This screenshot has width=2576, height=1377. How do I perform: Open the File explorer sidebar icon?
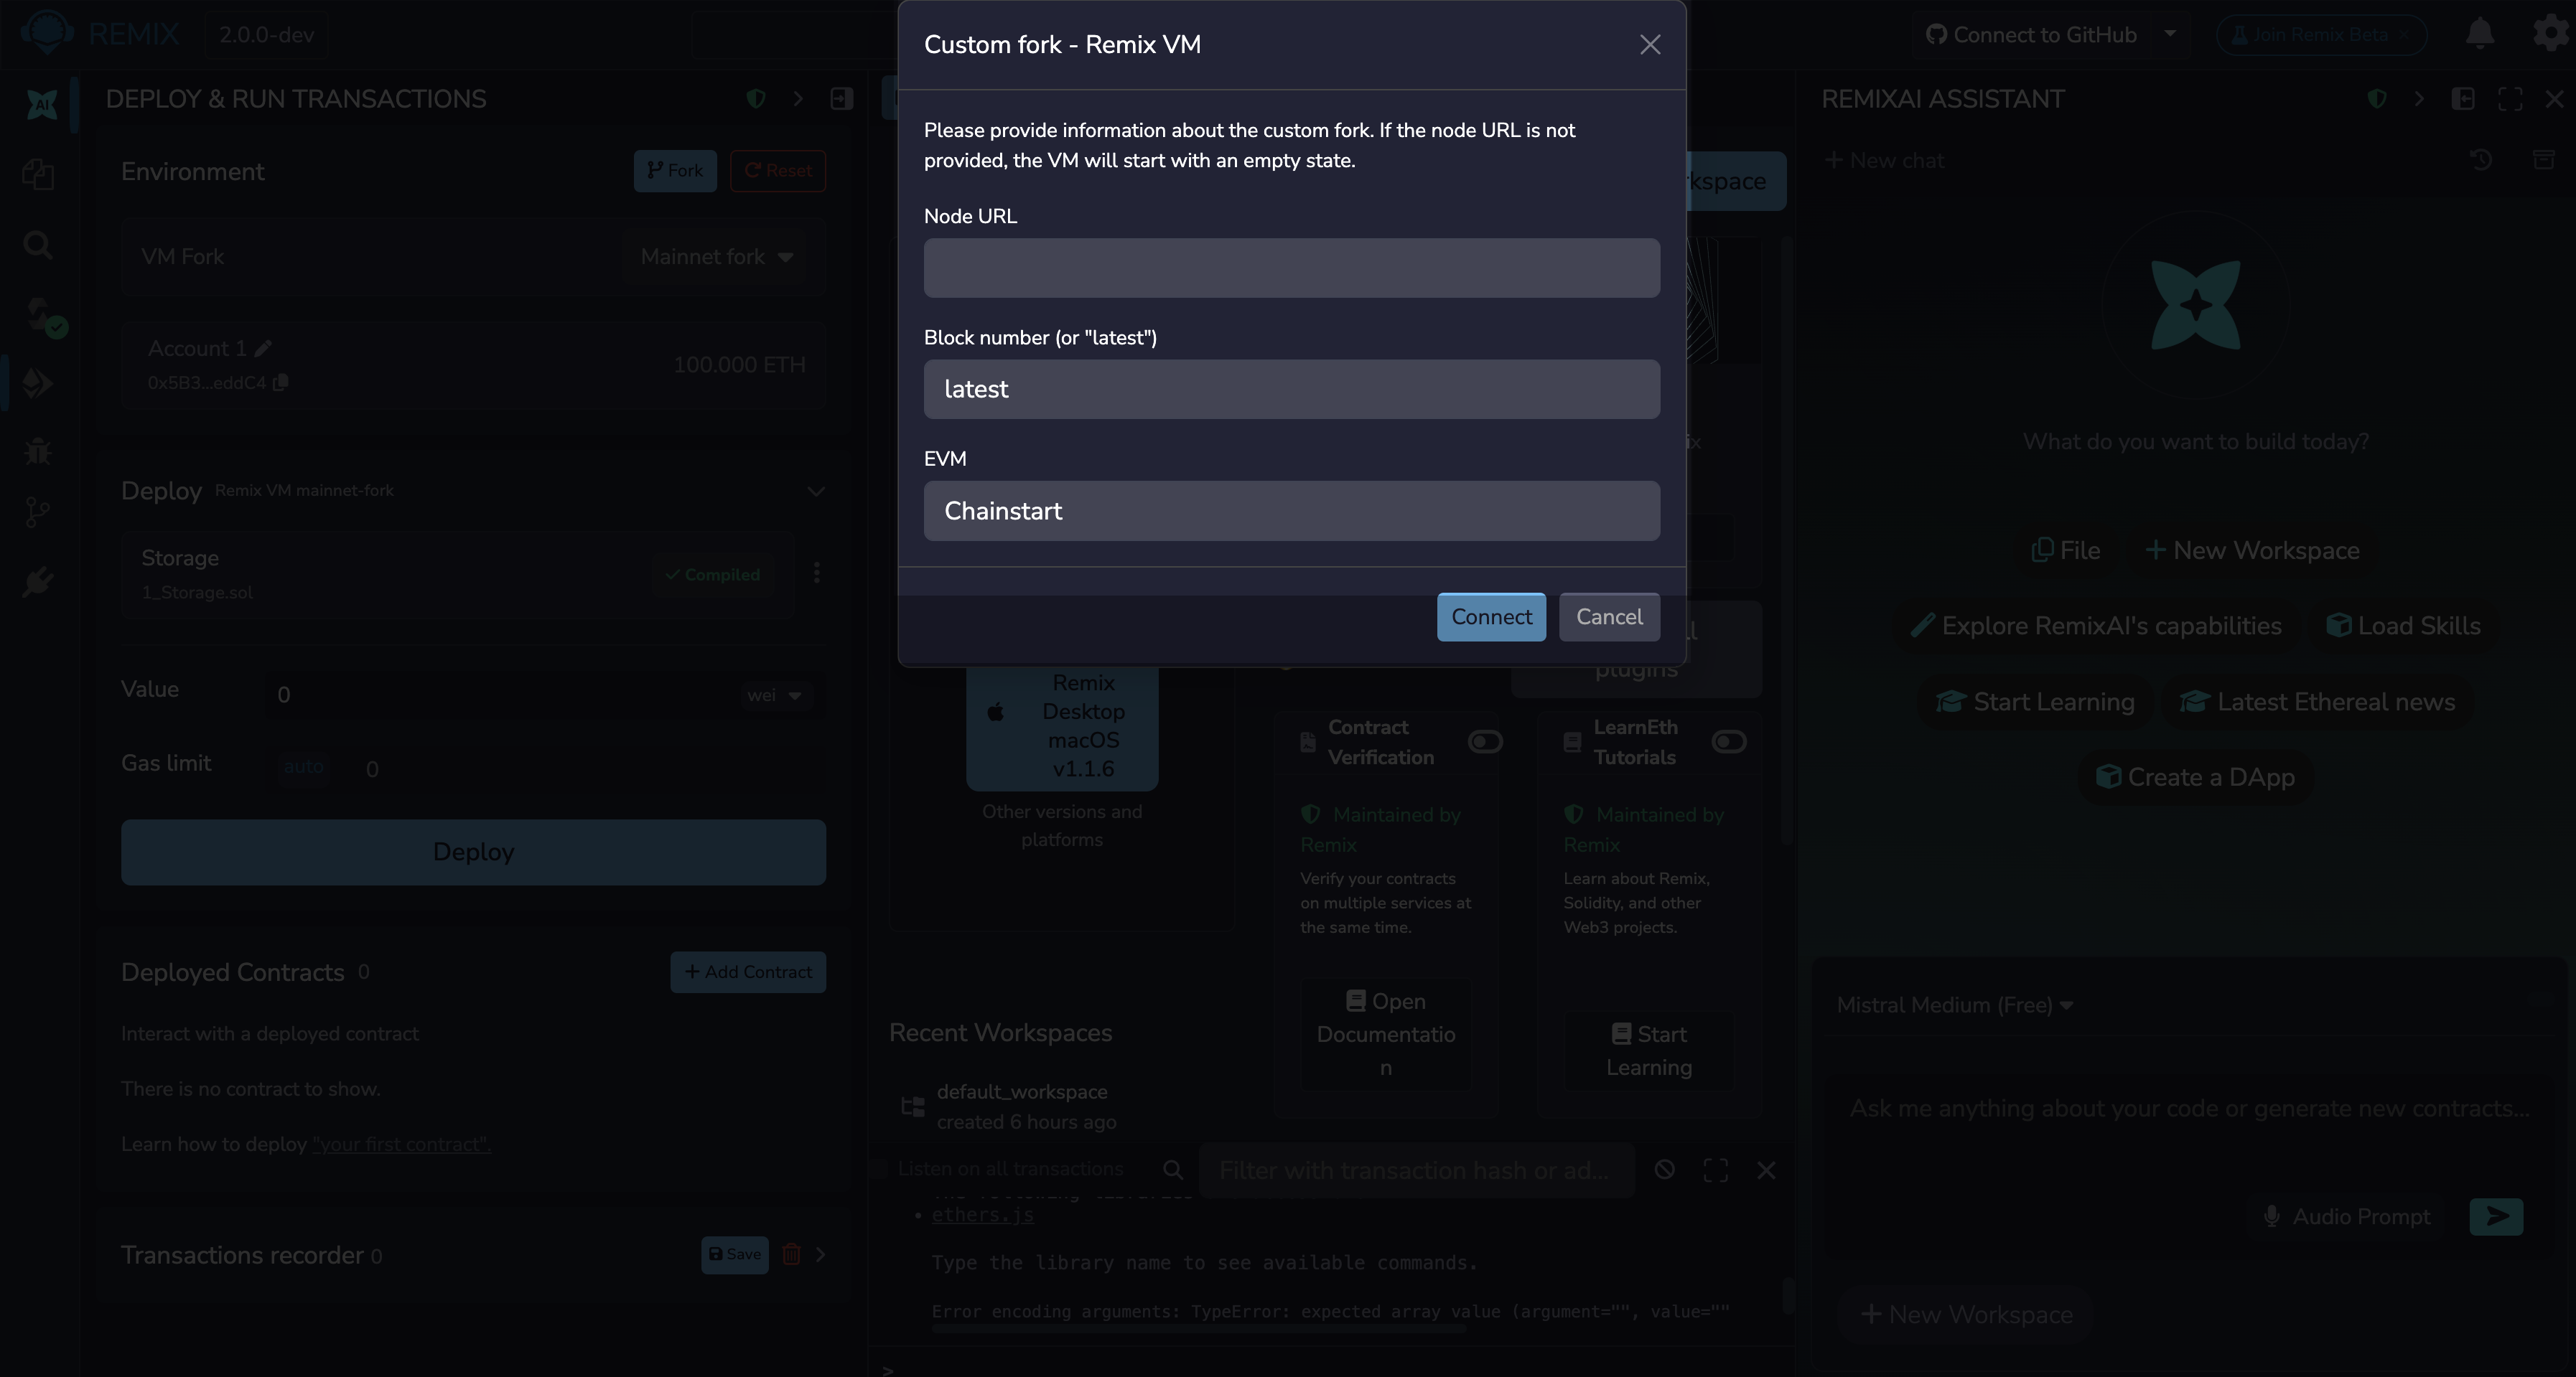[x=38, y=174]
